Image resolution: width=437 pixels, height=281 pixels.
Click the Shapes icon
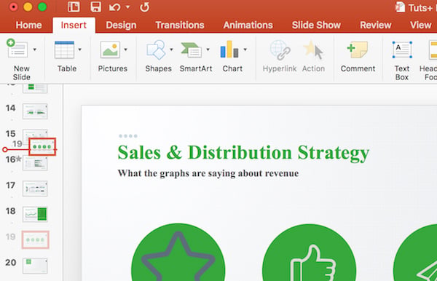point(156,50)
